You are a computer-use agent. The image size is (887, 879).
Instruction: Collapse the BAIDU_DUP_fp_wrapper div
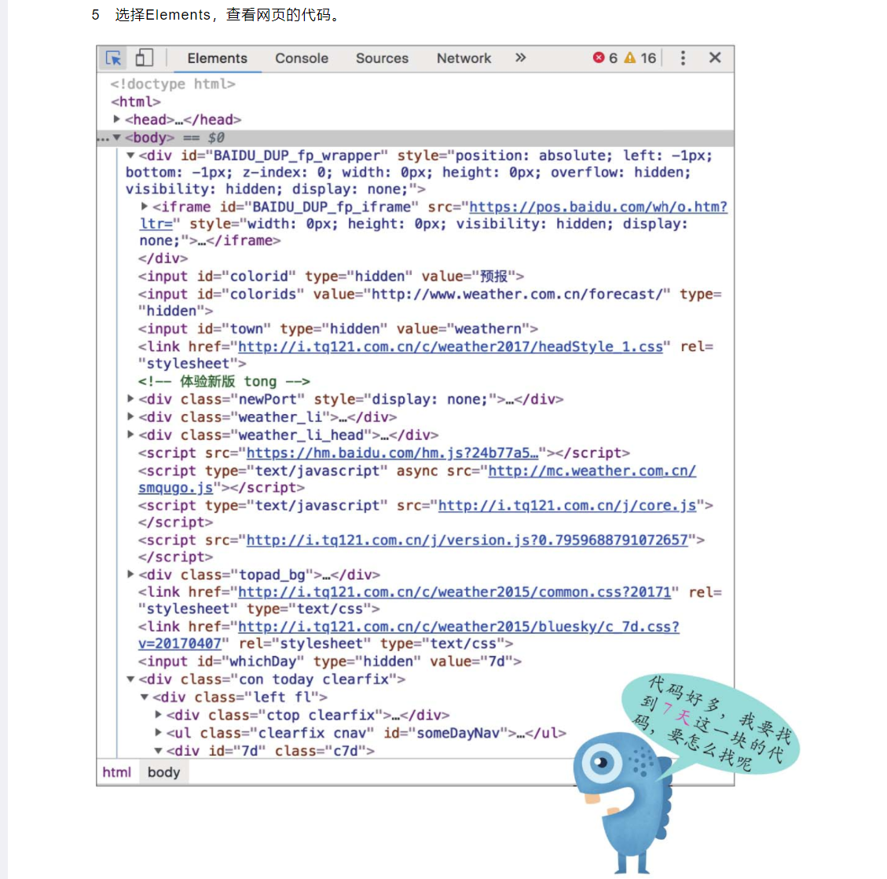tap(130, 155)
